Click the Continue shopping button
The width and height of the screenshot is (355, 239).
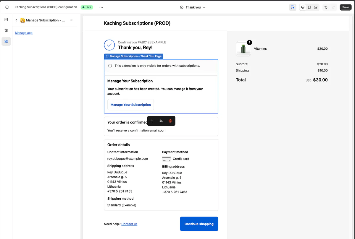(x=199, y=224)
